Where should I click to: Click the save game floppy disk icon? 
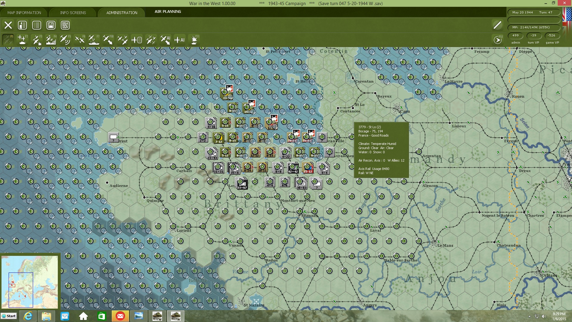tap(51, 25)
